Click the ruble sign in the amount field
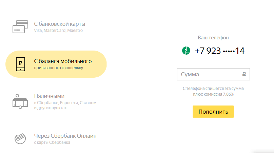 tap(244, 74)
